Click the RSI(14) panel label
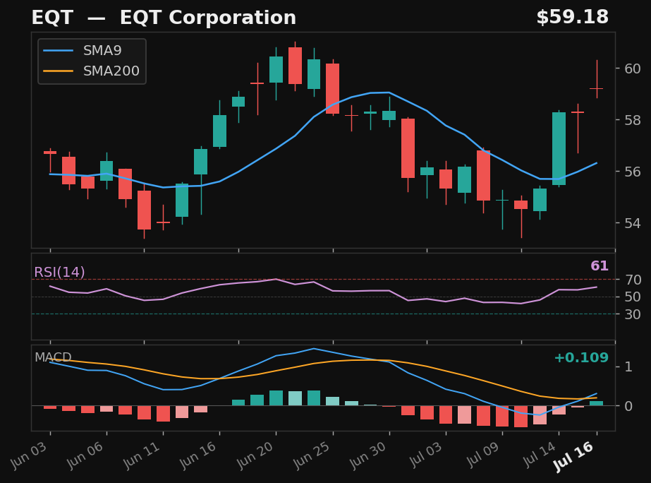This screenshot has width=651, height=483. (59, 273)
